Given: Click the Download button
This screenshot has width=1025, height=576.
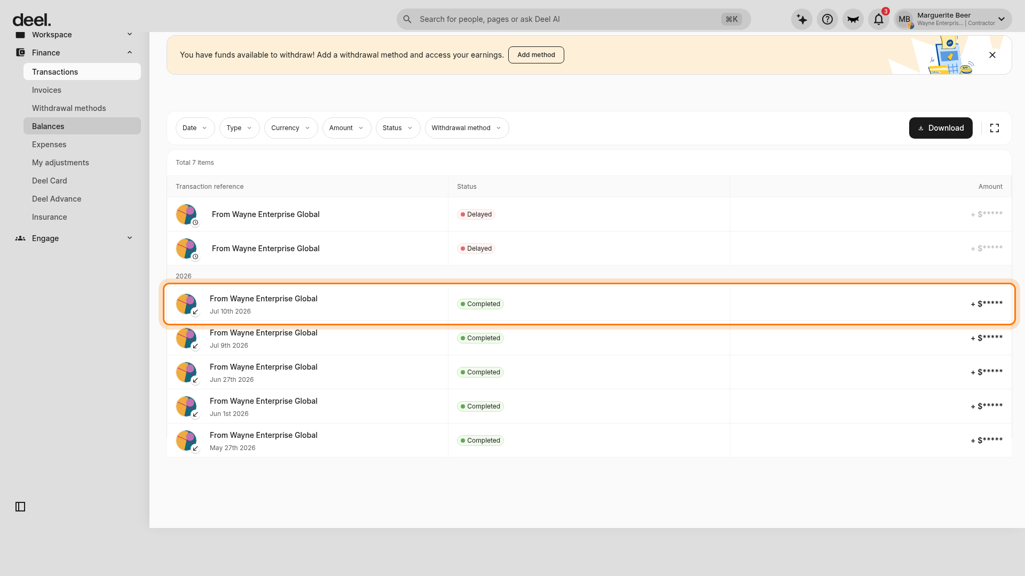Looking at the screenshot, I should click(941, 128).
